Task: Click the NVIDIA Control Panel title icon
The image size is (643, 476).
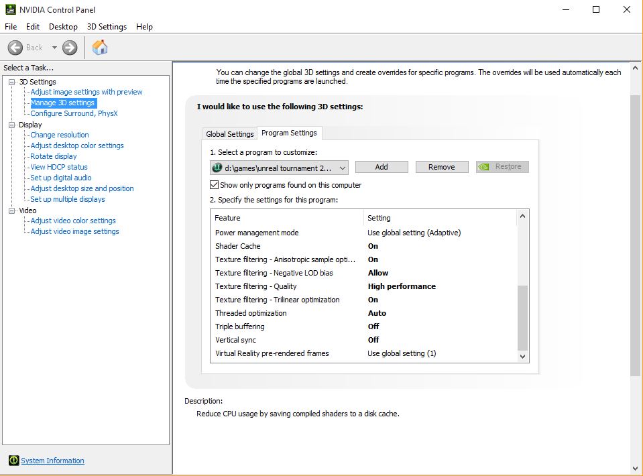Action: [9, 9]
